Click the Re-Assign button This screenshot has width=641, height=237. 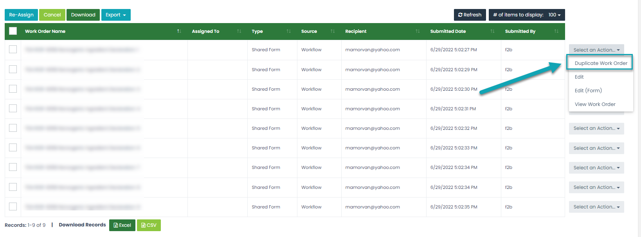(21, 15)
